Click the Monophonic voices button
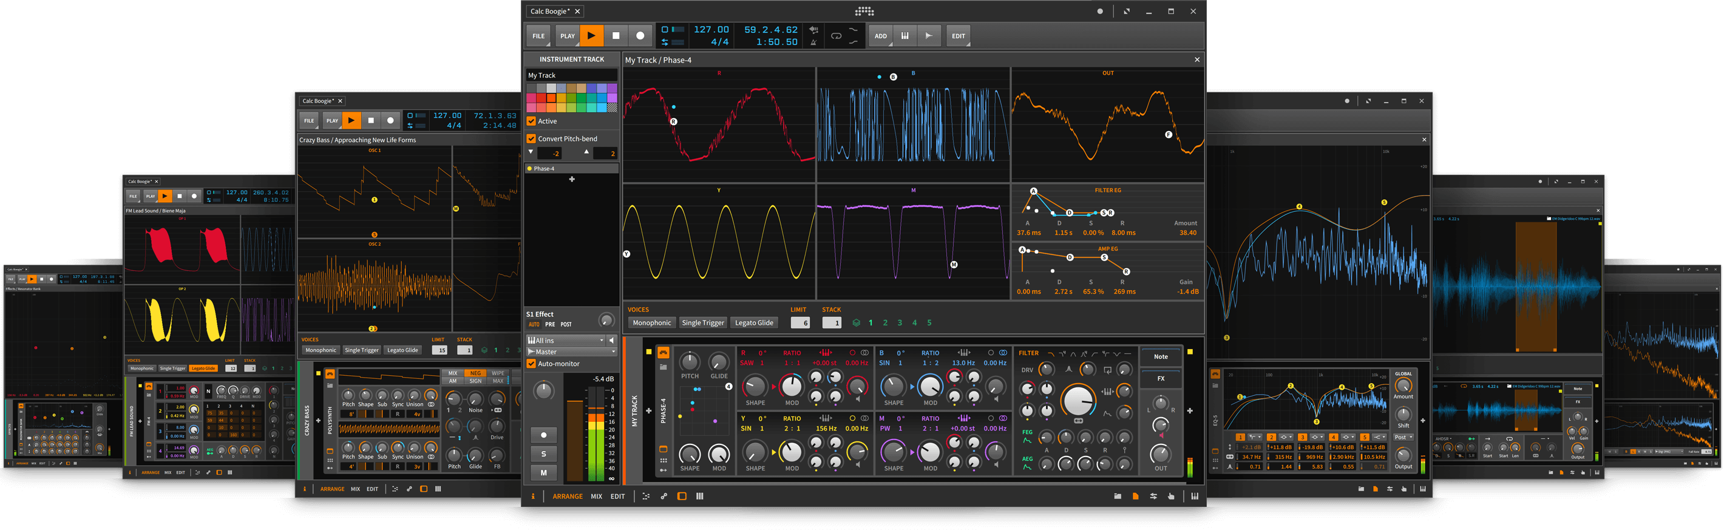Viewport: 1724px width, 530px height. pos(651,323)
